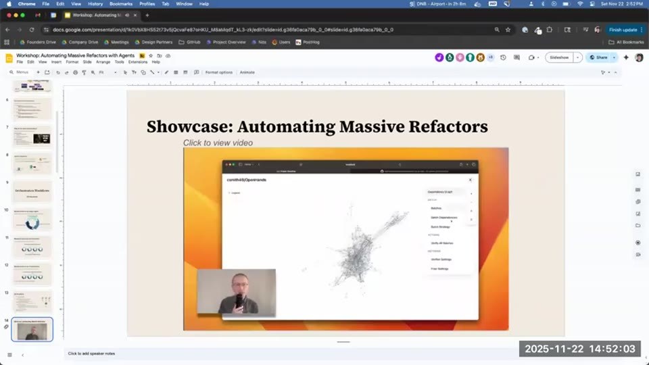Select the slide title Showcase heading
649x365 pixels.
coord(317,126)
